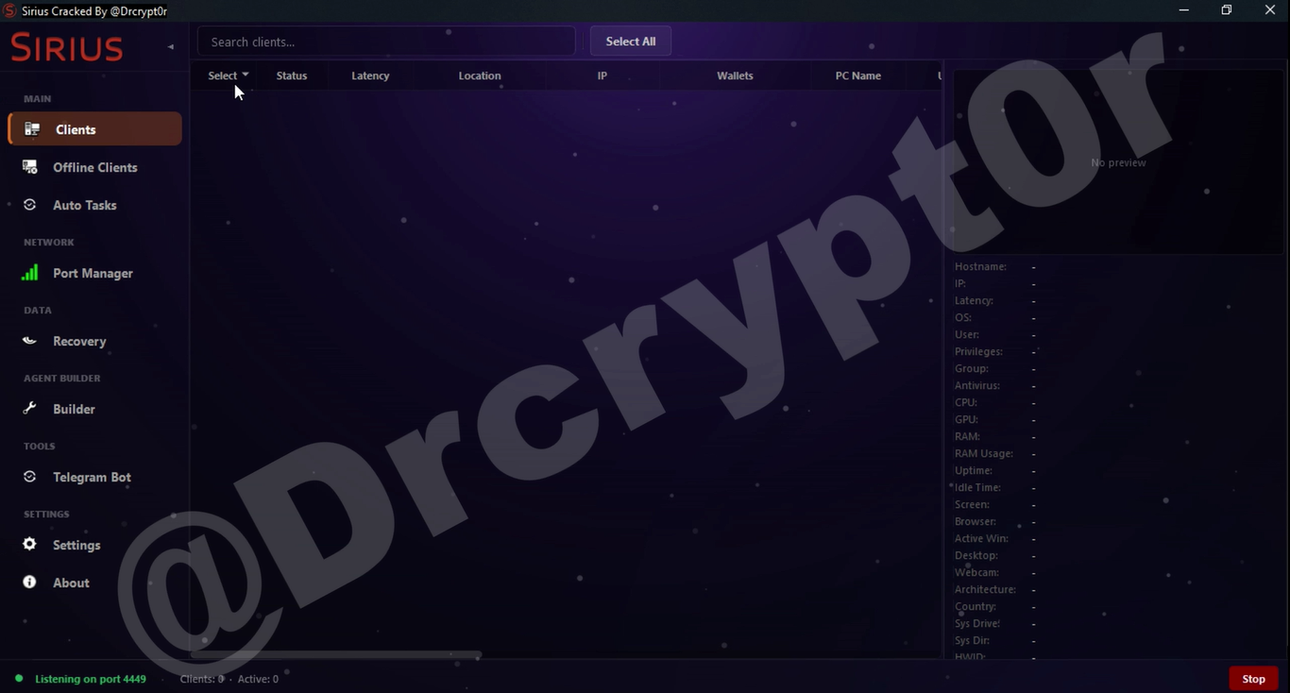Click the 'CPU:' detail label
The width and height of the screenshot is (1290, 693).
click(x=966, y=402)
